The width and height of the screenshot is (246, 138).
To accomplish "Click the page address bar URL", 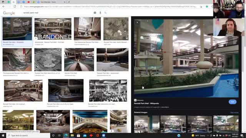I will pyautogui.click(x=110, y=7).
